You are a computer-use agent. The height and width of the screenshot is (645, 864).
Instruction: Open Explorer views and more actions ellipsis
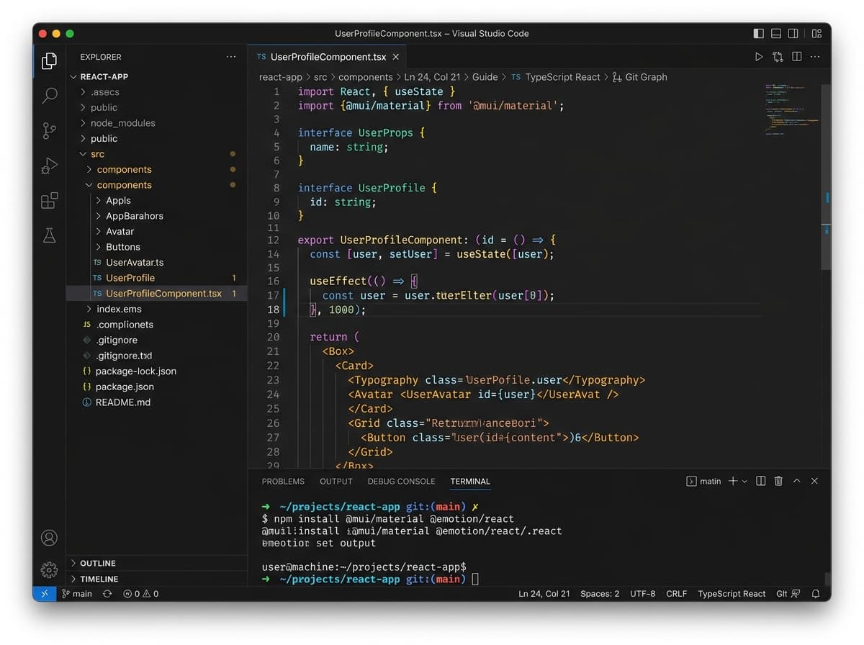[230, 57]
